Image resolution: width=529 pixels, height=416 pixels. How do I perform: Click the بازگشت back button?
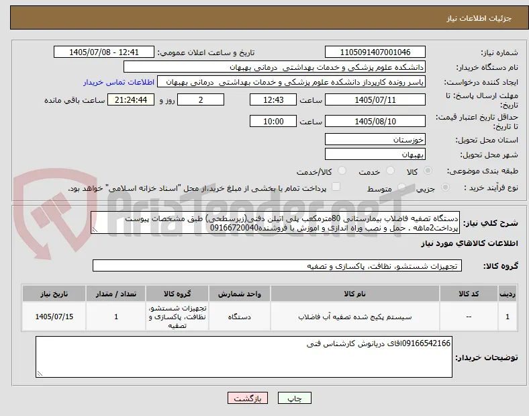(248, 398)
